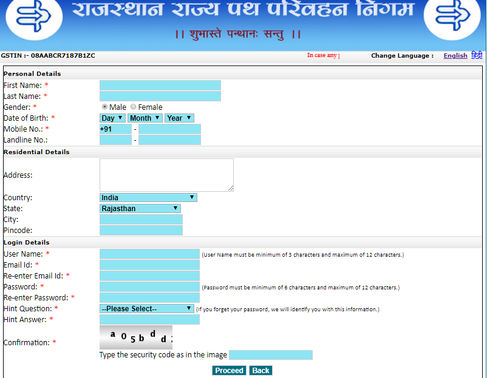This screenshot has height=378, width=487.
Task: Click the Address text area
Action: (166, 174)
